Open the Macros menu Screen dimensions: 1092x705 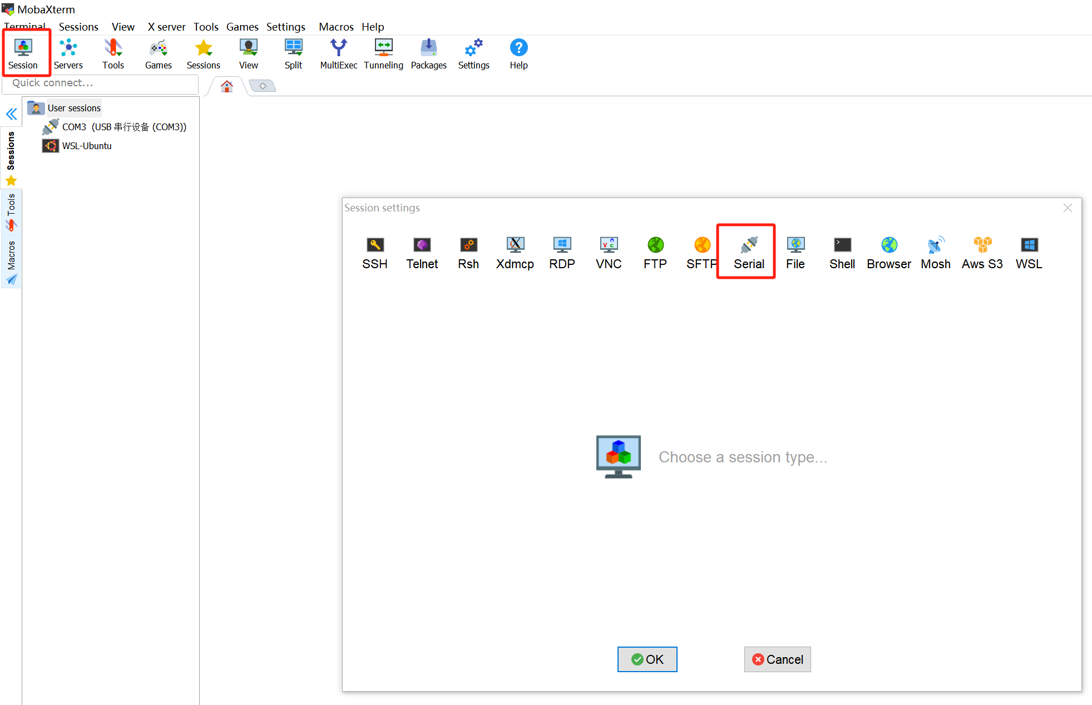point(336,27)
